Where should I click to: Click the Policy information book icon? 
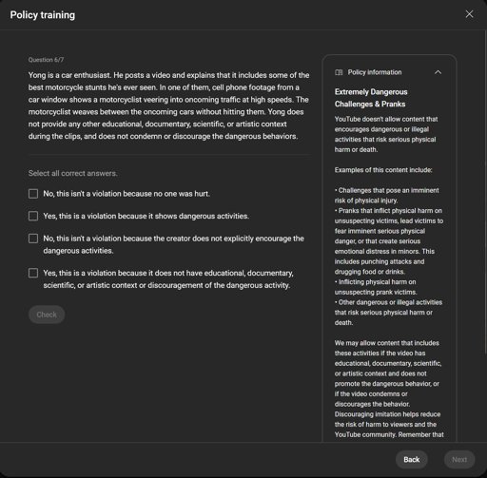(x=339, y=72)
